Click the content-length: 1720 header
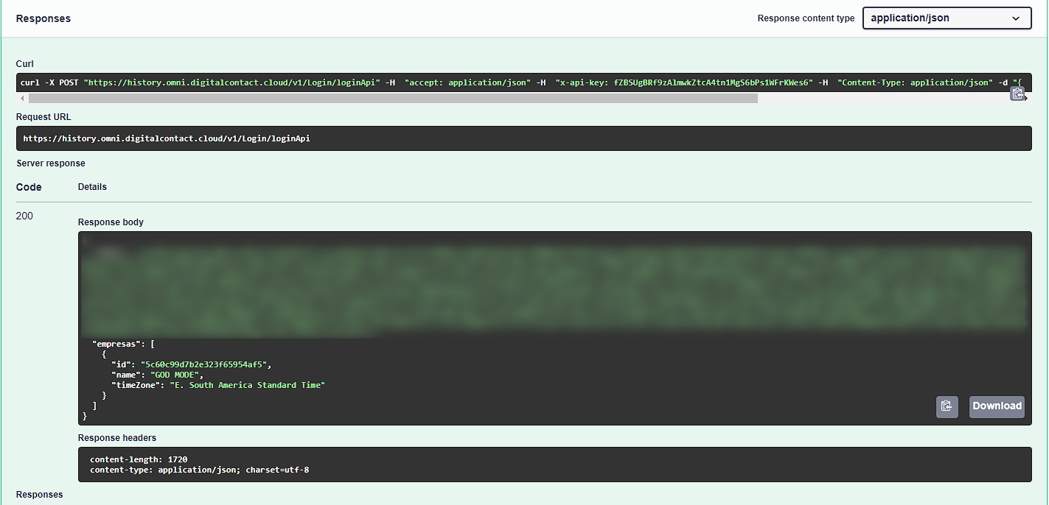This screenshot has width=1049, height=505. pos(139,459)
